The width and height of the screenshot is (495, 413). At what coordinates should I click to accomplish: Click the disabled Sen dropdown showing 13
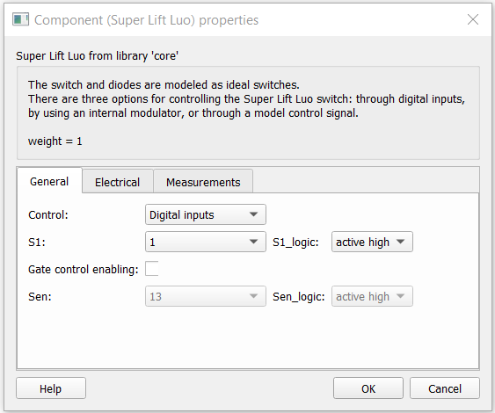pyautogui.click(x=206, y=296)
